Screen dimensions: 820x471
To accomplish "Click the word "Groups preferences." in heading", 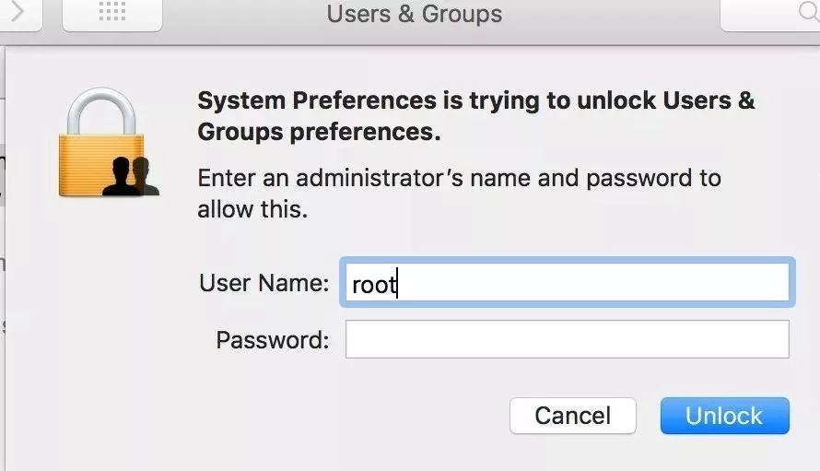I will pyautogui.click(x=319, y=132).
